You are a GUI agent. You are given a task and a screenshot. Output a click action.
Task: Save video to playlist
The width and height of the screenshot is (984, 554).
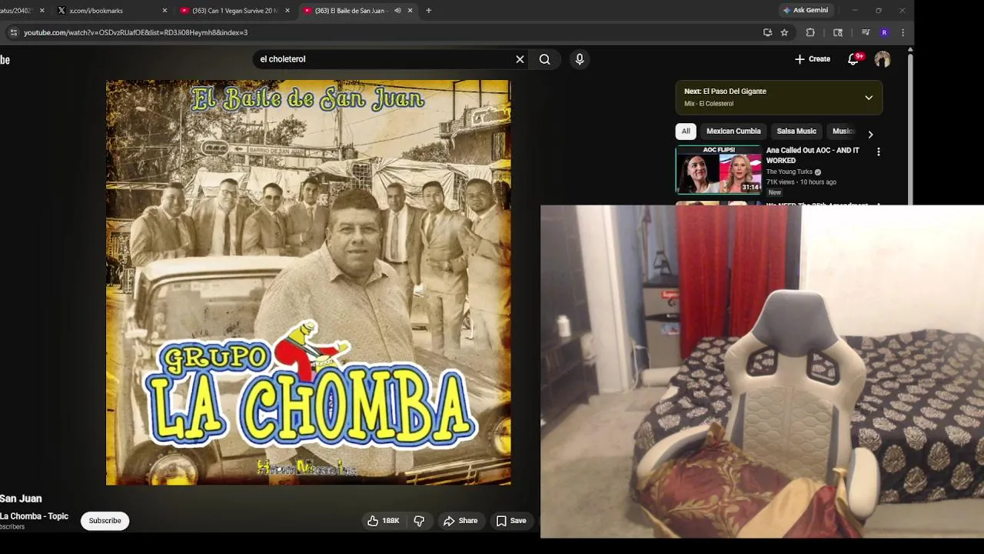tap(511, 521)
